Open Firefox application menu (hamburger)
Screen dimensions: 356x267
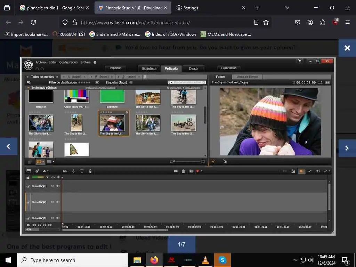click(x=347, y=22)
